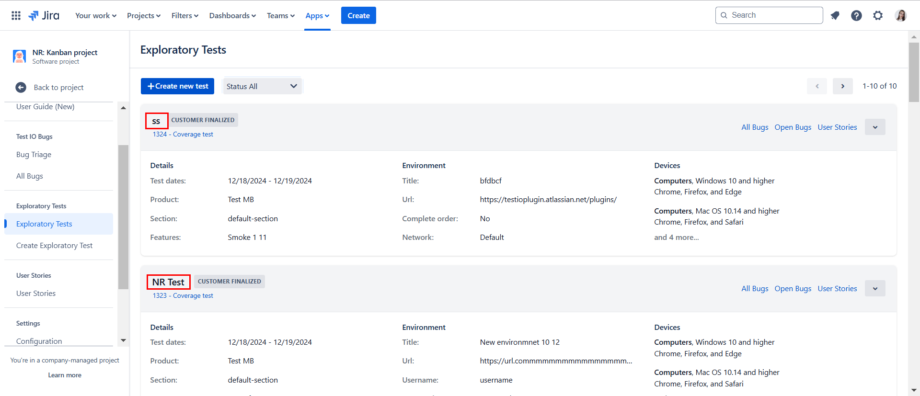Open Your work menu
920x396 pixels.
coord(96,15)
